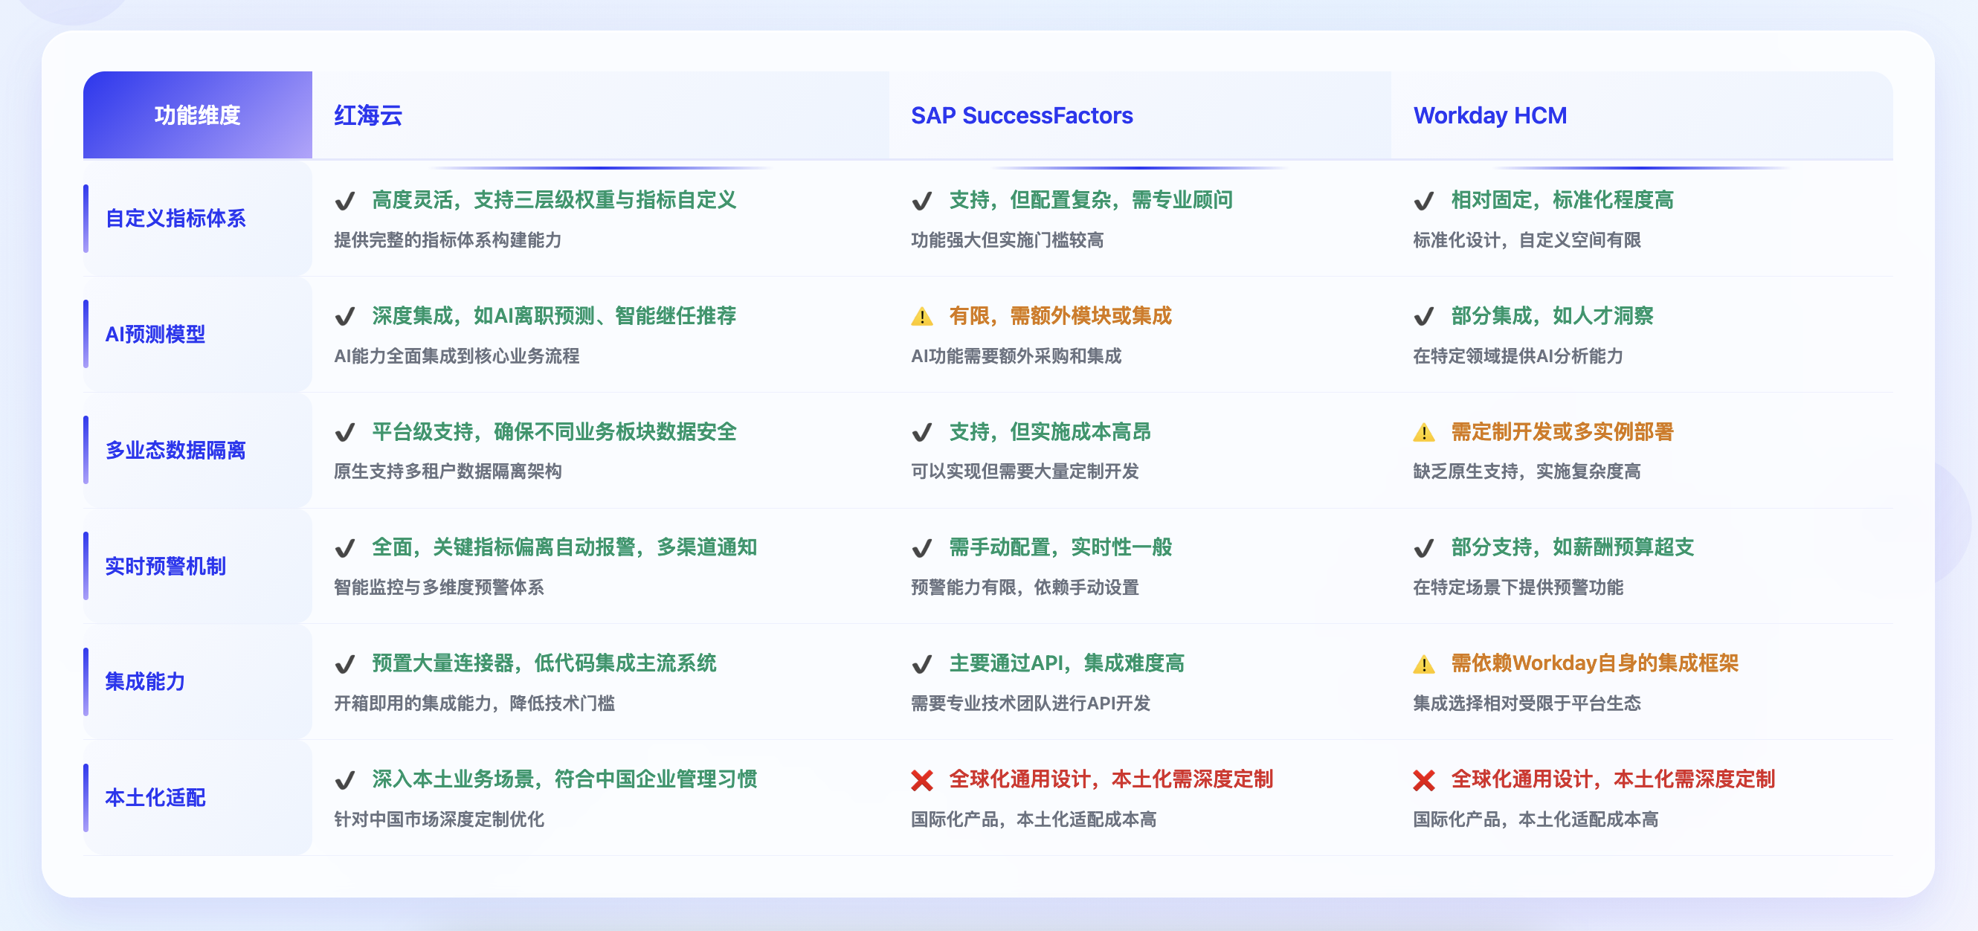Click the red X icon in the SAP 本土化适配 row
1978x931 pixels.
coord(921,781)
